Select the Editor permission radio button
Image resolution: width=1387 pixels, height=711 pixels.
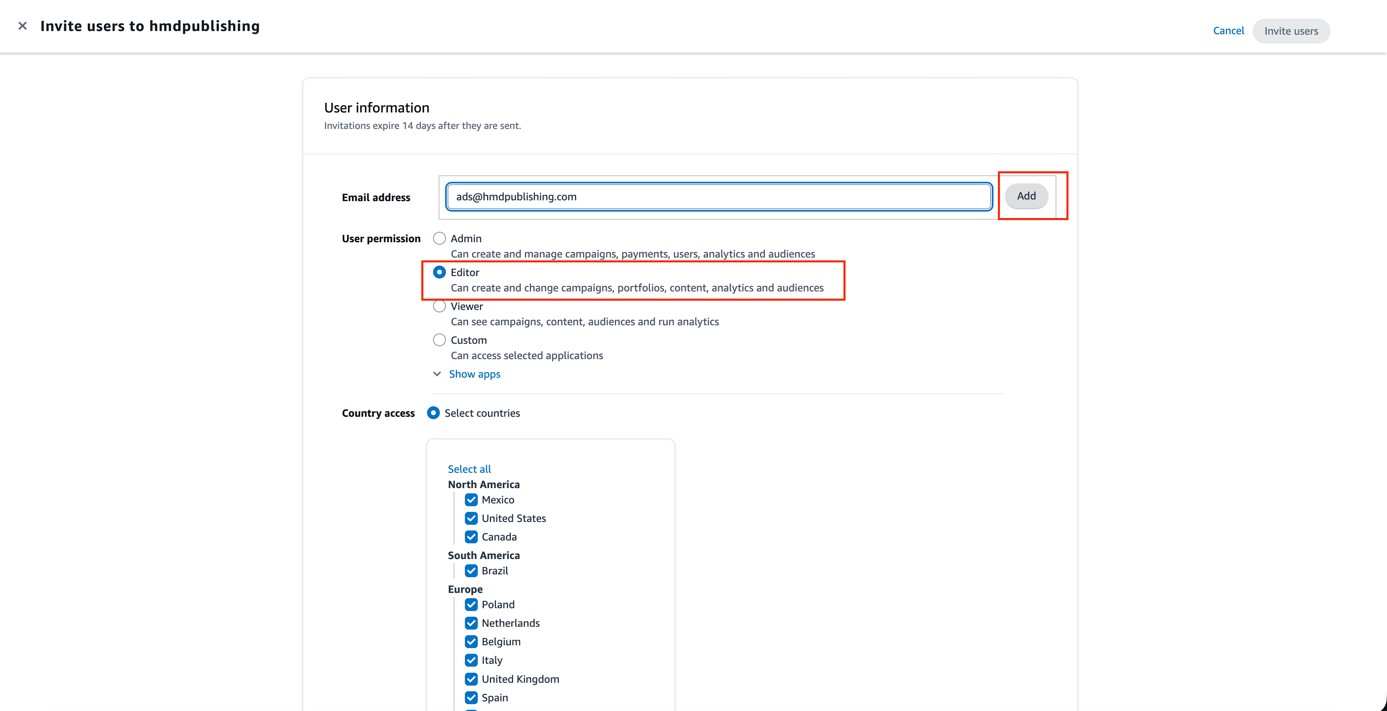pos(439,272)
